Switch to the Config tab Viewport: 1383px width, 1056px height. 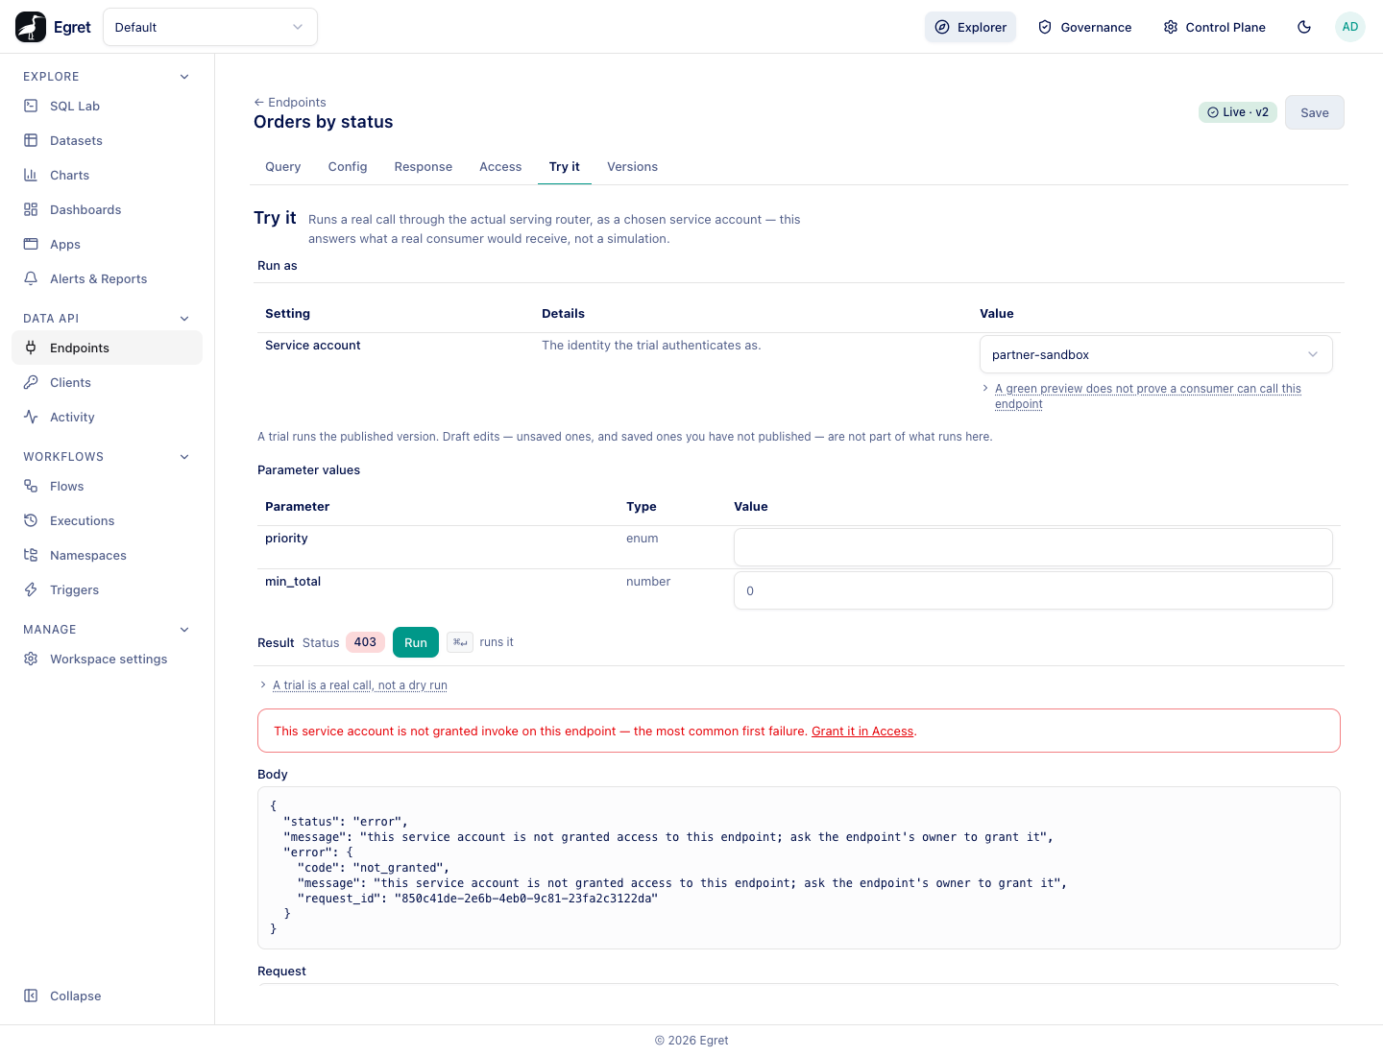click(x=348, y=167)
